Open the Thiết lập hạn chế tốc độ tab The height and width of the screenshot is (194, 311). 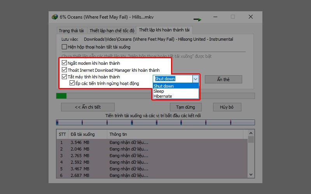pos(112,31)
